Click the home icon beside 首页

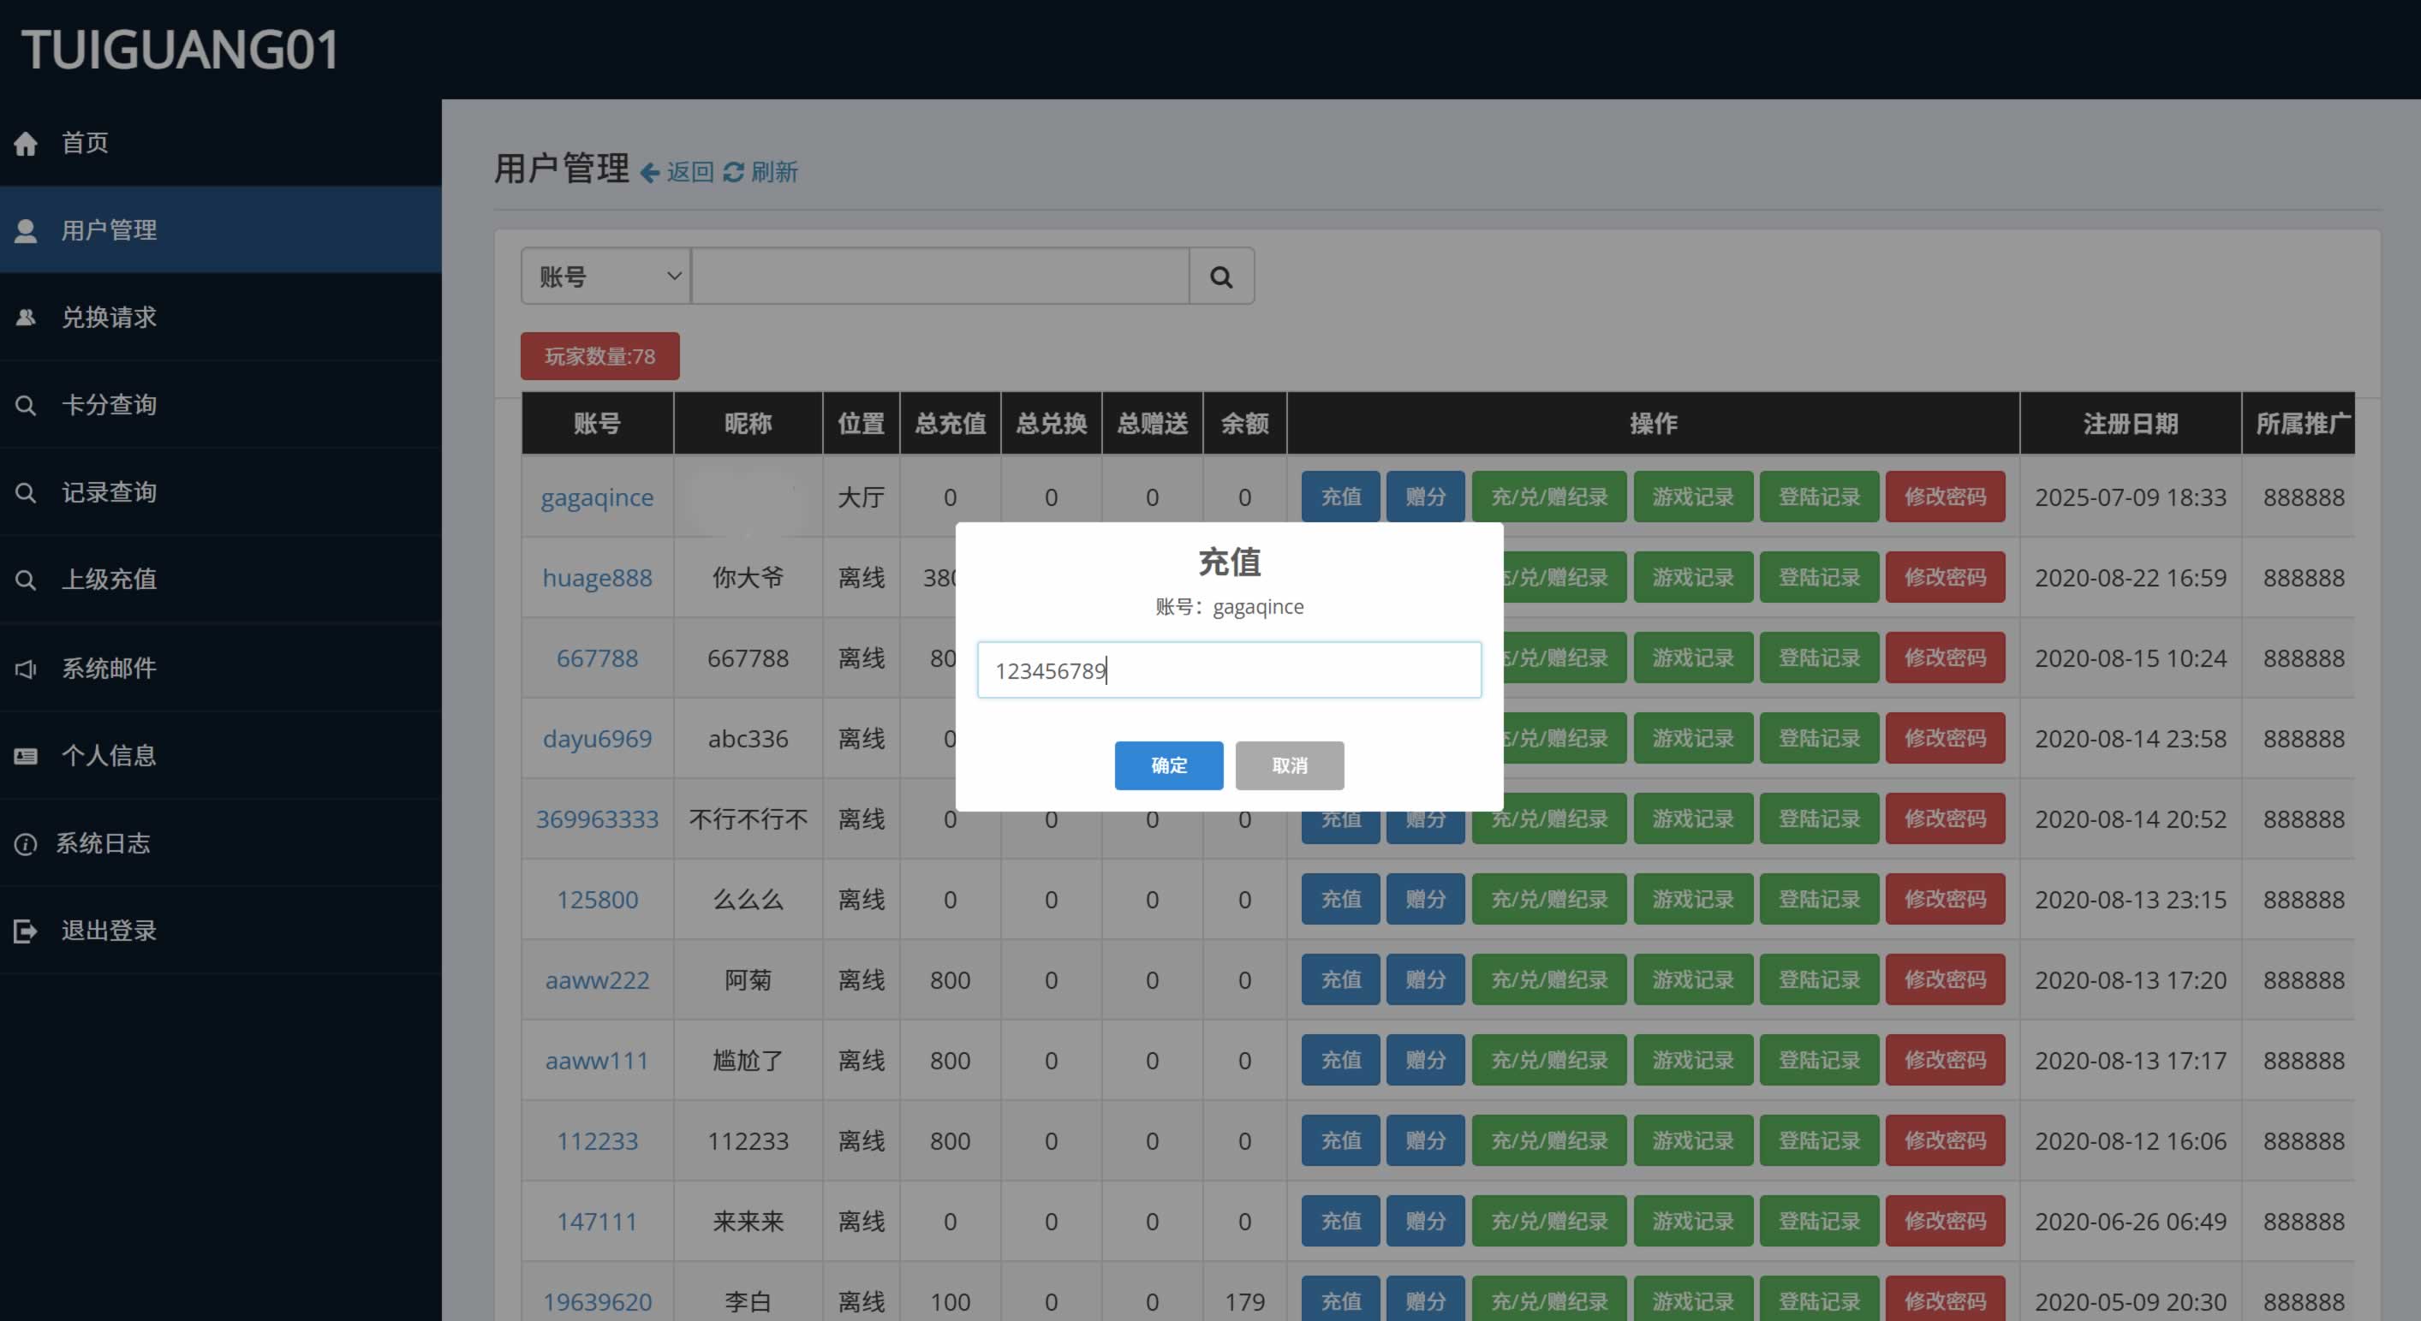26,143
